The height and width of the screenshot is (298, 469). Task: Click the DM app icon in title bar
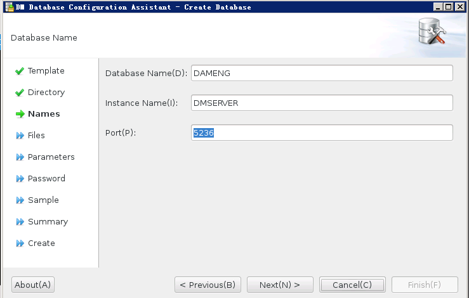[10, 7]
